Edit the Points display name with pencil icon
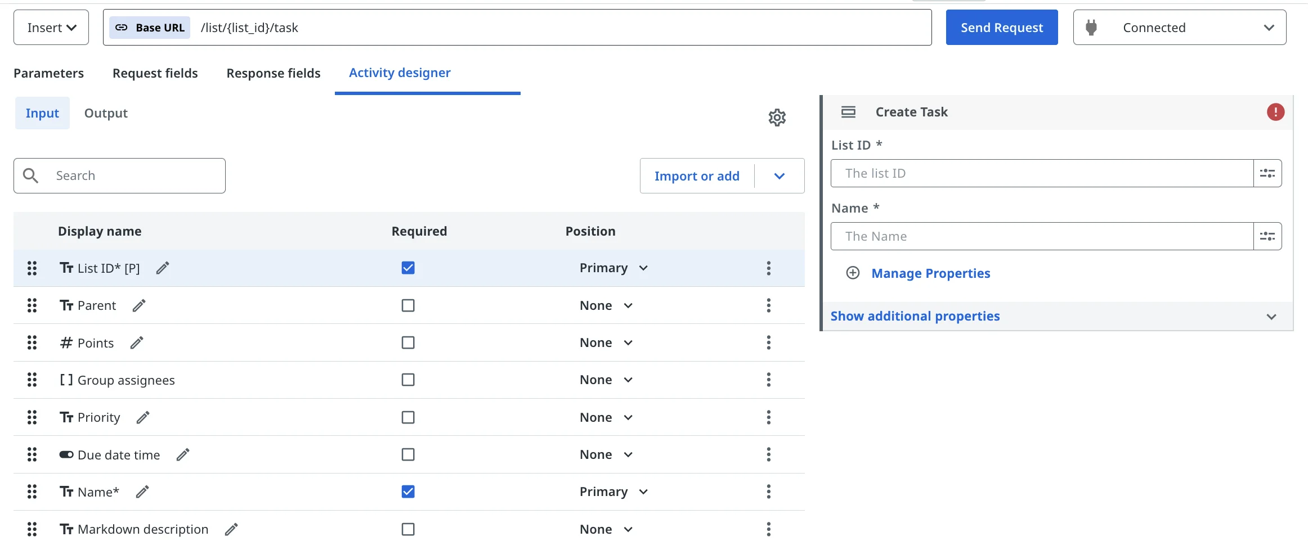Image resolution: width=1308 pixels, height=541 pixels. tap(137, 343)
